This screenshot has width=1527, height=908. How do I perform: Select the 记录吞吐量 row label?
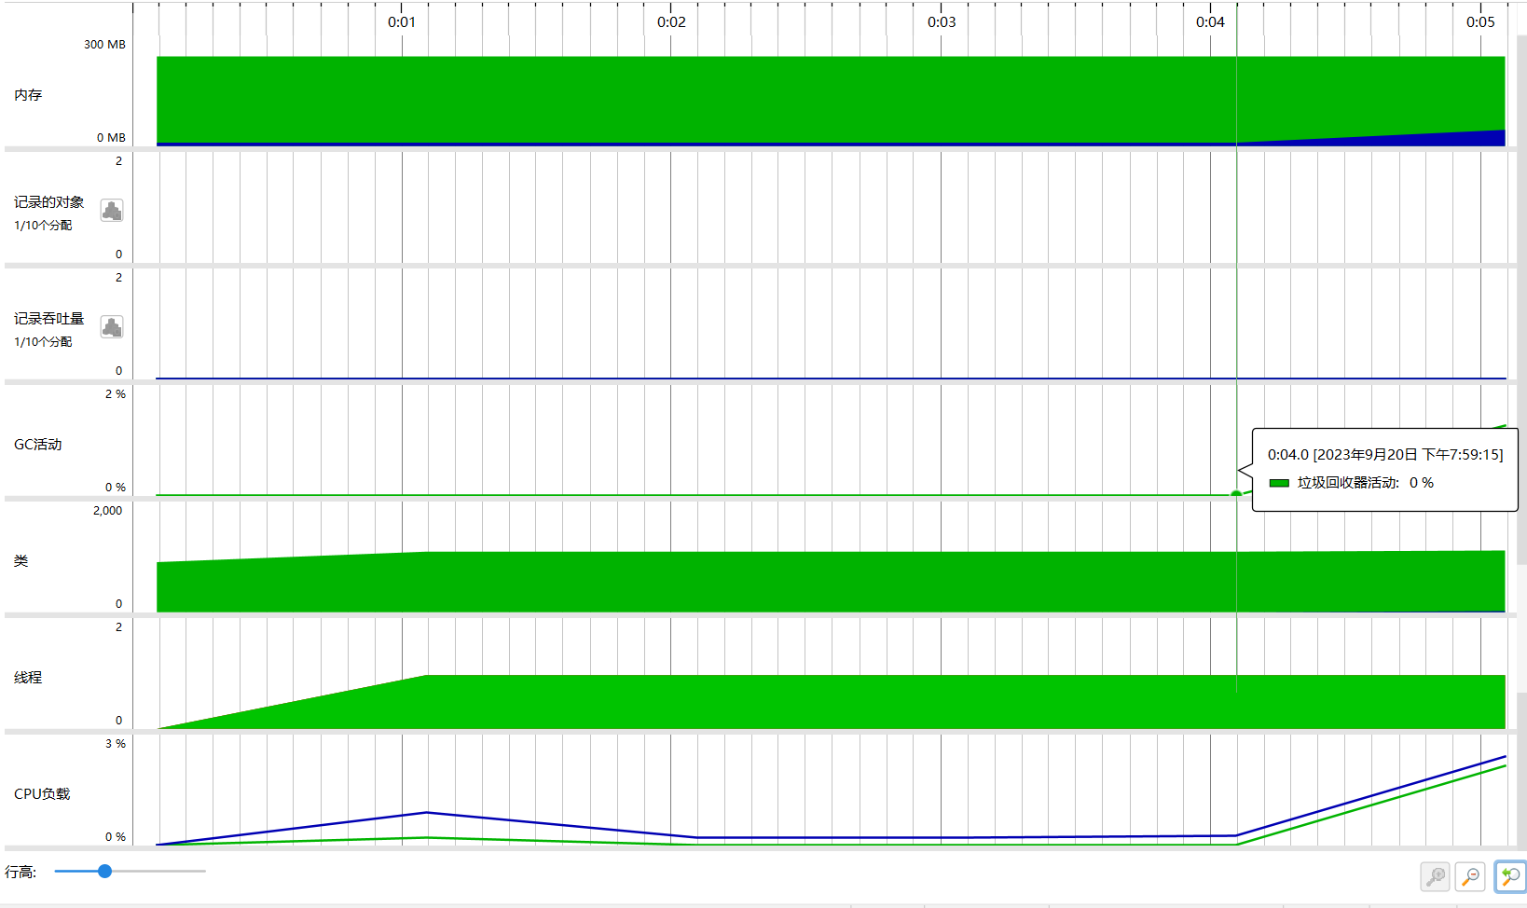(x=48, y=319)
